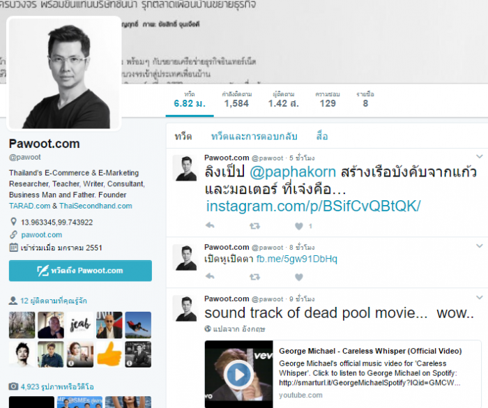
Task: Click the location pin icon
Action: pyautogui.click(x=13, y=222)
